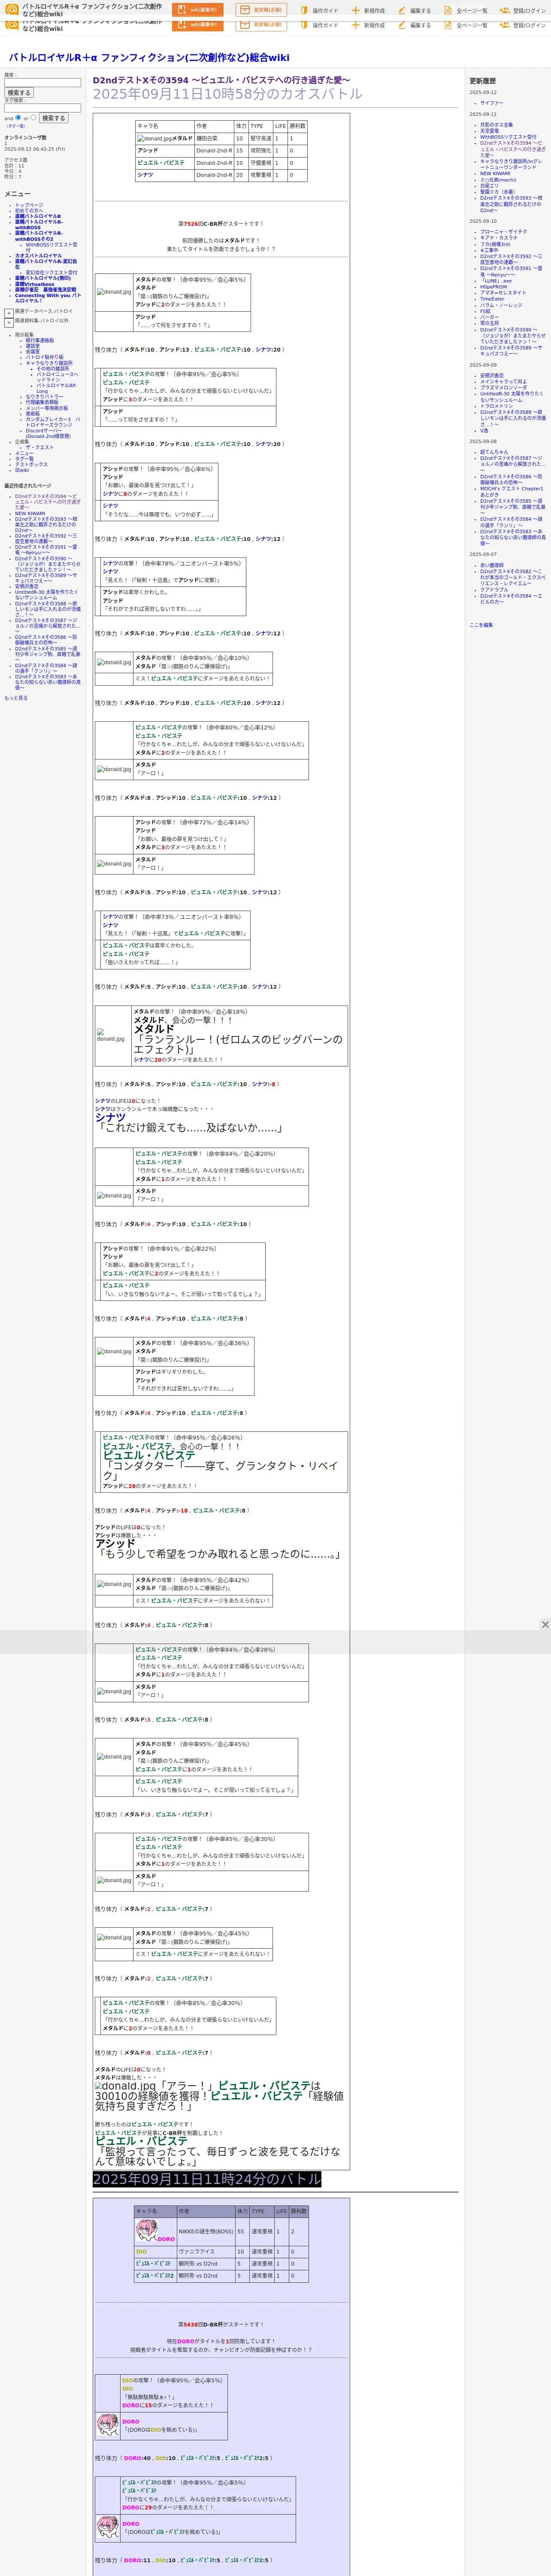Click the シナツ name in the first character table
The width and height of the screenshot is (551, 2576).
145,175
